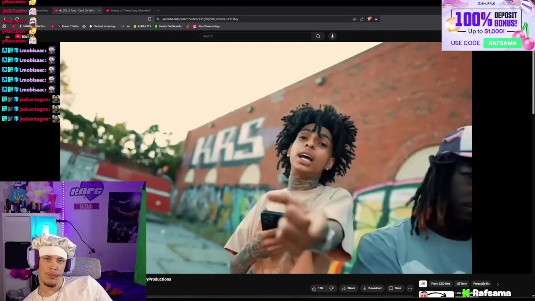
Task: Open the Instagram bookmark
Action: tap(207, 26)
